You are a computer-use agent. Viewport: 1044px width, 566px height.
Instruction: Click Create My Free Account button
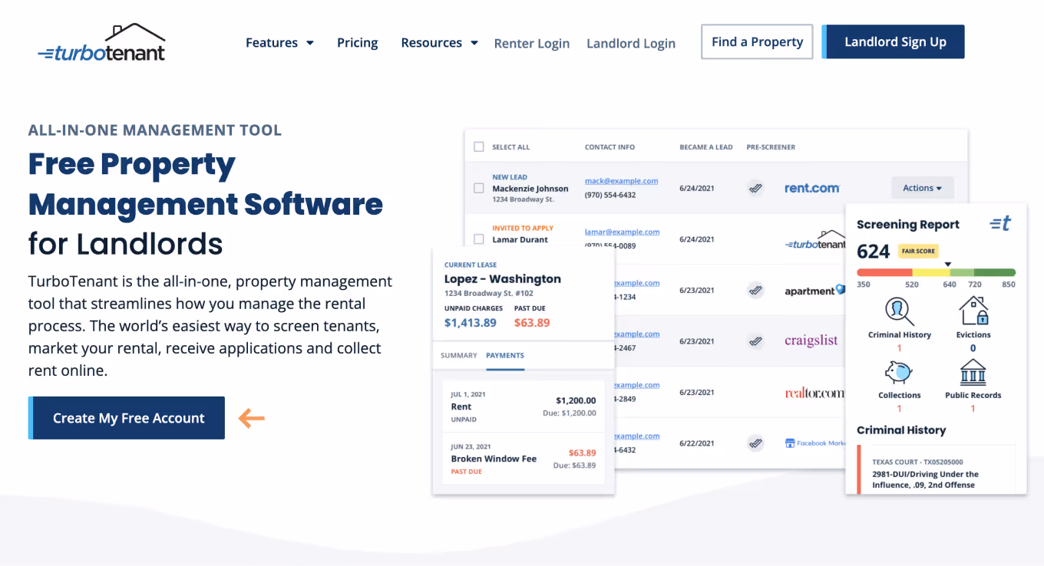coord(127,418)
